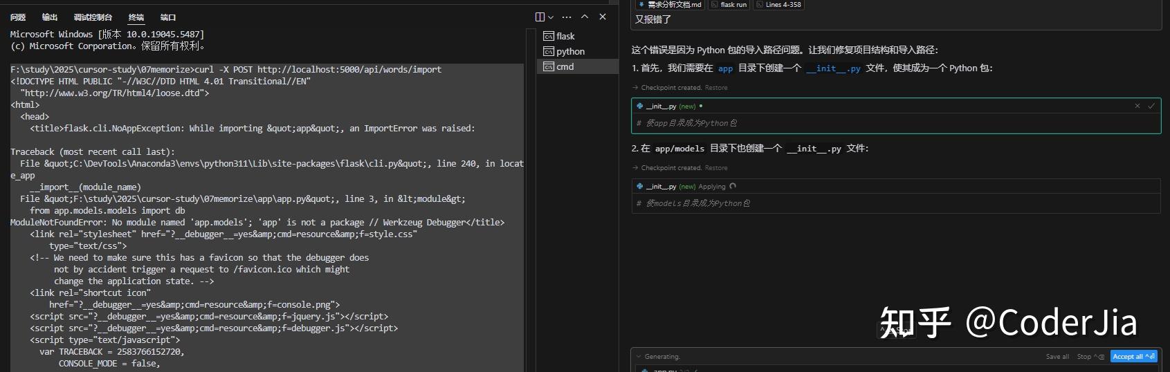Click 'from app.models.models import db' line
The height and width of the screenshot is (372, 1170).
(107, 211)
